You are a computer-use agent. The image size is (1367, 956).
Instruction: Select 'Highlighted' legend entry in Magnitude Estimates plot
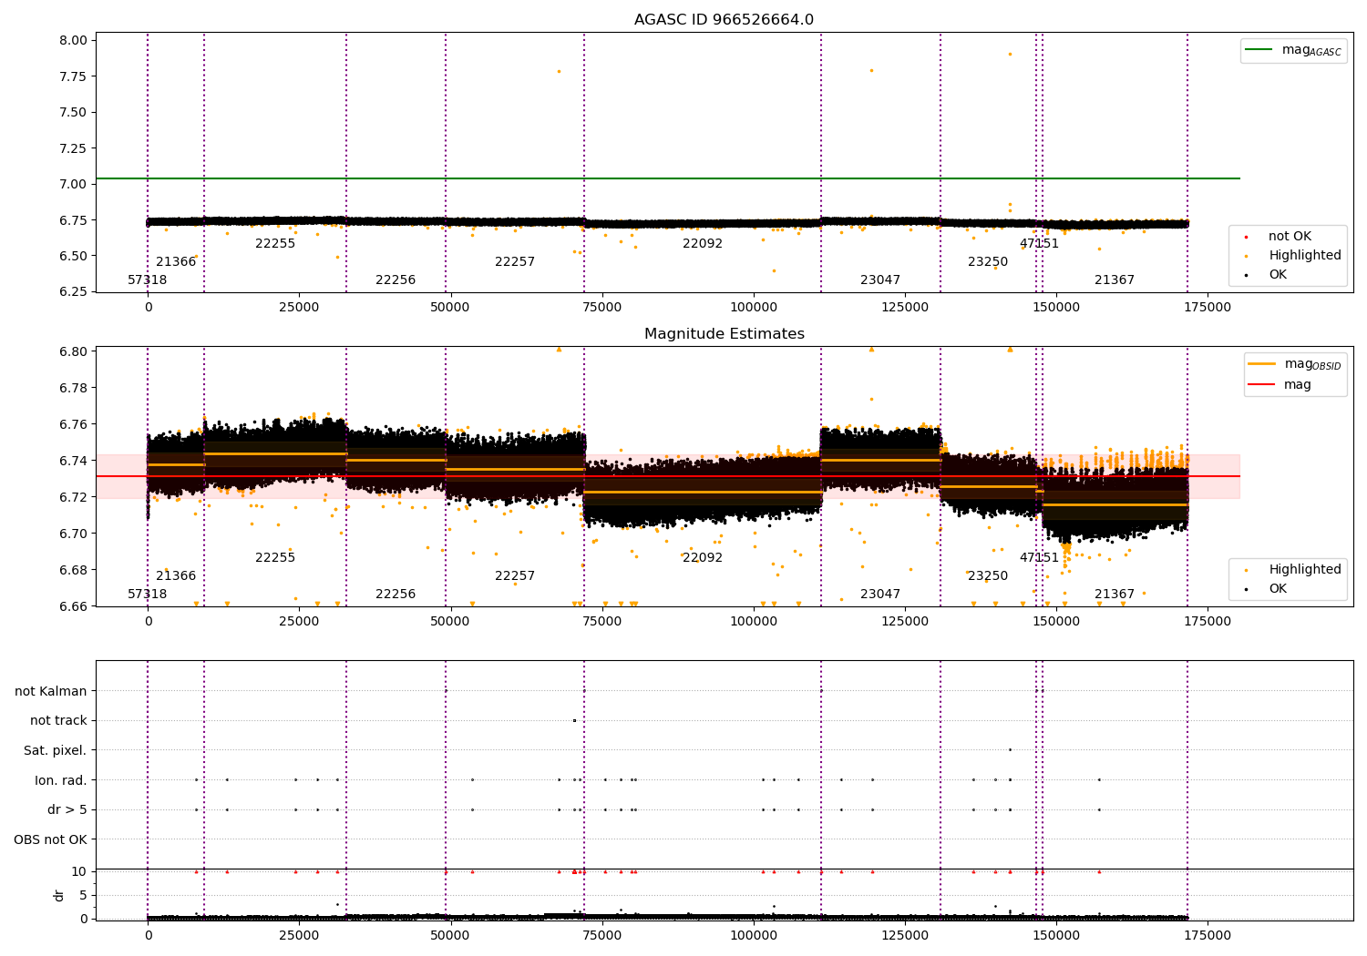[x=1305, y=570]
